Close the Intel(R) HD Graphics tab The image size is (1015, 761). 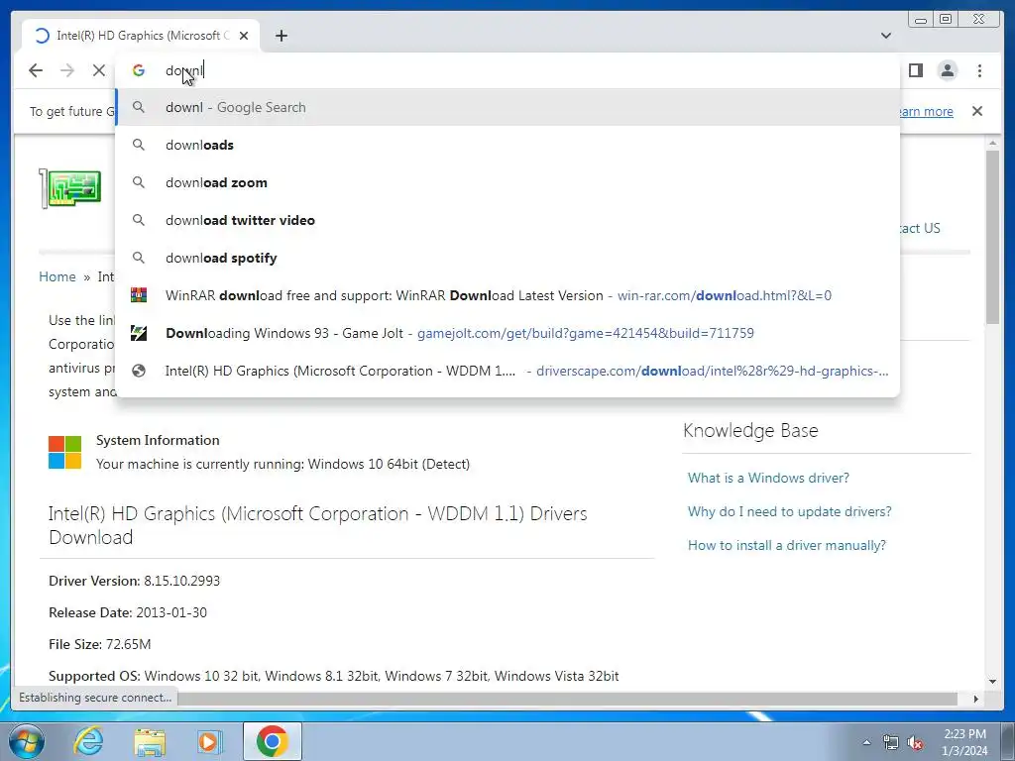[x=244, y=36]
